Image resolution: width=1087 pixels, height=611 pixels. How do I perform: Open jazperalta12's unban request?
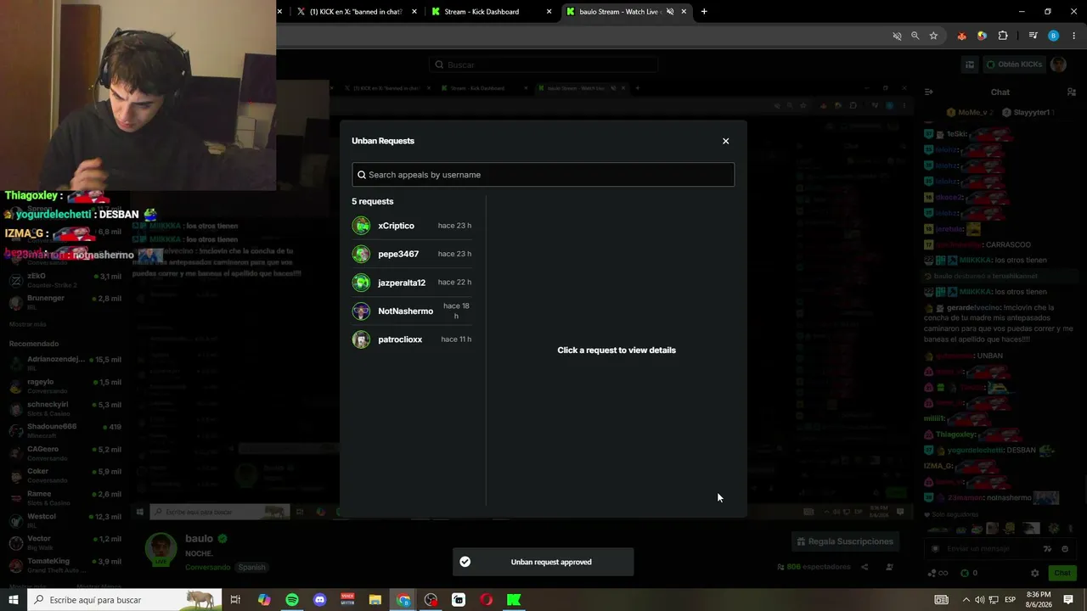tap(413, 283)
